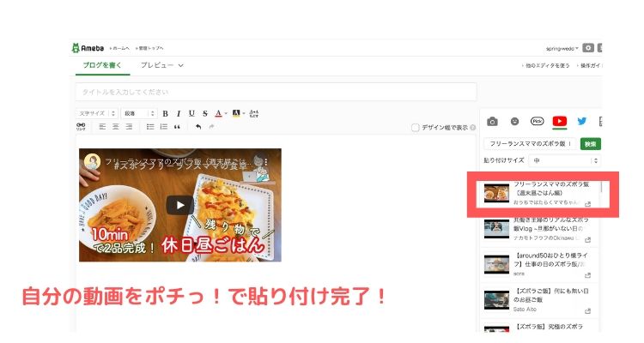Enable the デザイン幅で表示 checkbox

(x=416, y=128)
